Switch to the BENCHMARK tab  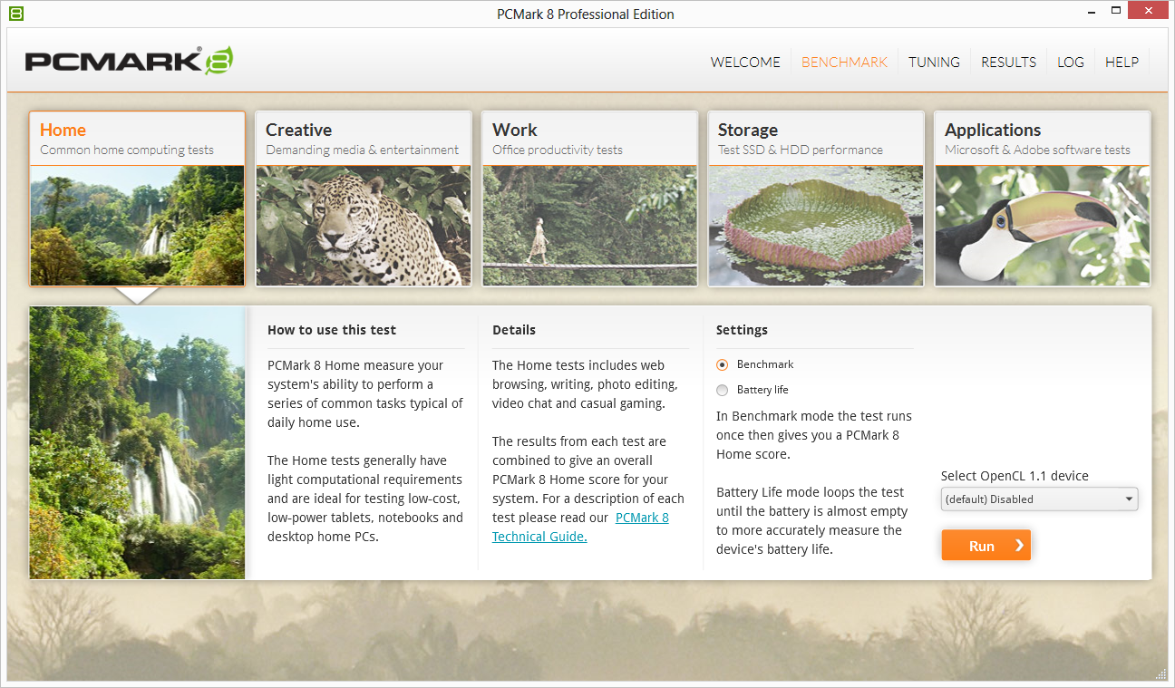coord(844,63)
